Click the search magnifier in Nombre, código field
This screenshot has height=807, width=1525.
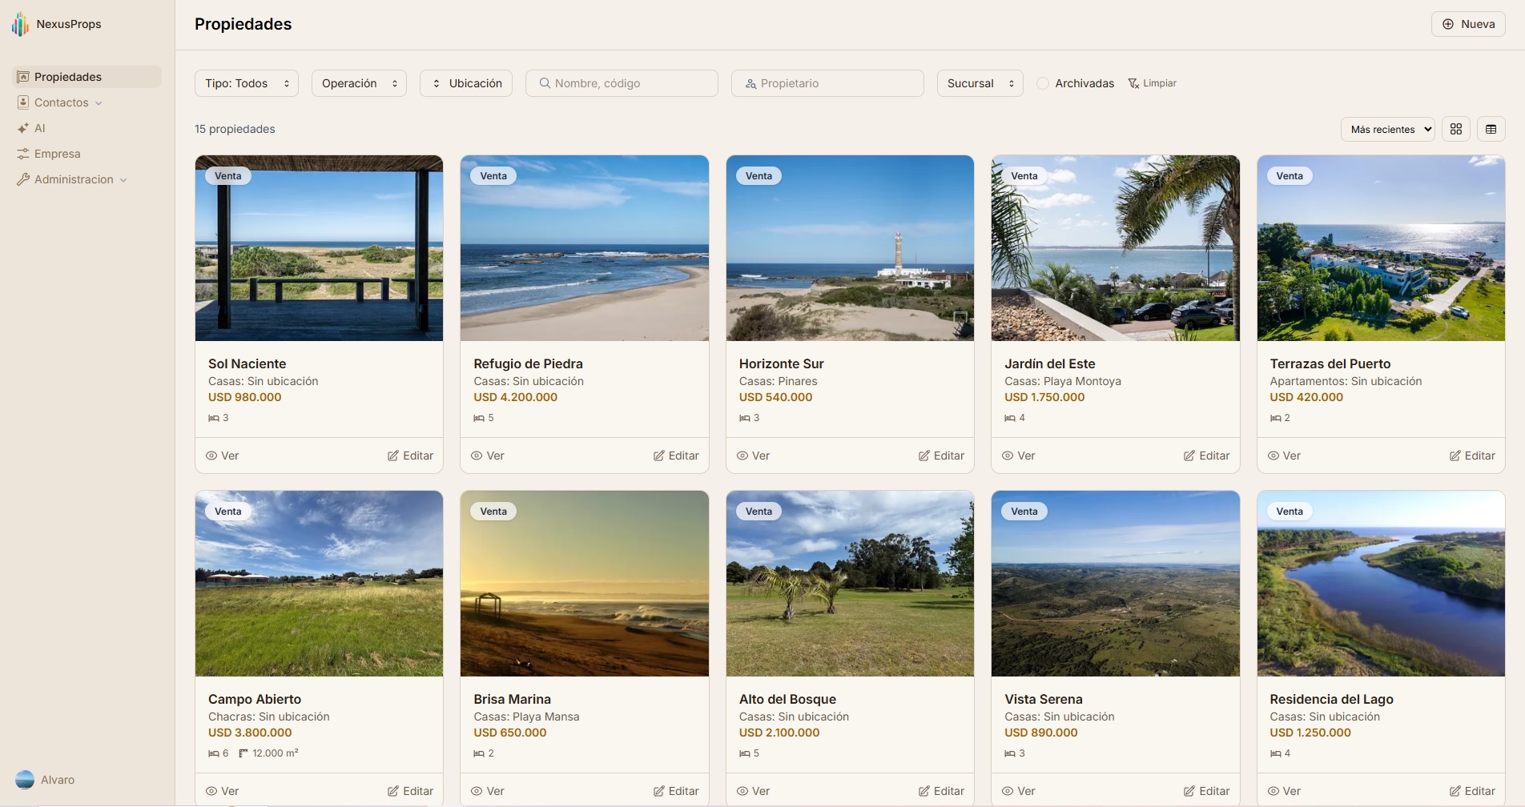pyautogui.click(x=545, y=82)
